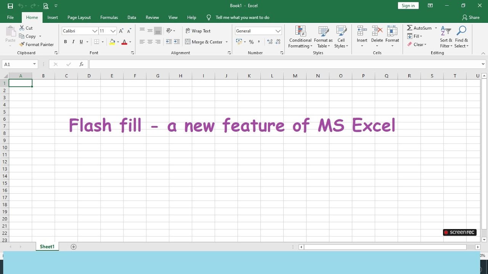488x274 pixels.
Task: Open Find & Select menu
Action: tap(461, 37)
